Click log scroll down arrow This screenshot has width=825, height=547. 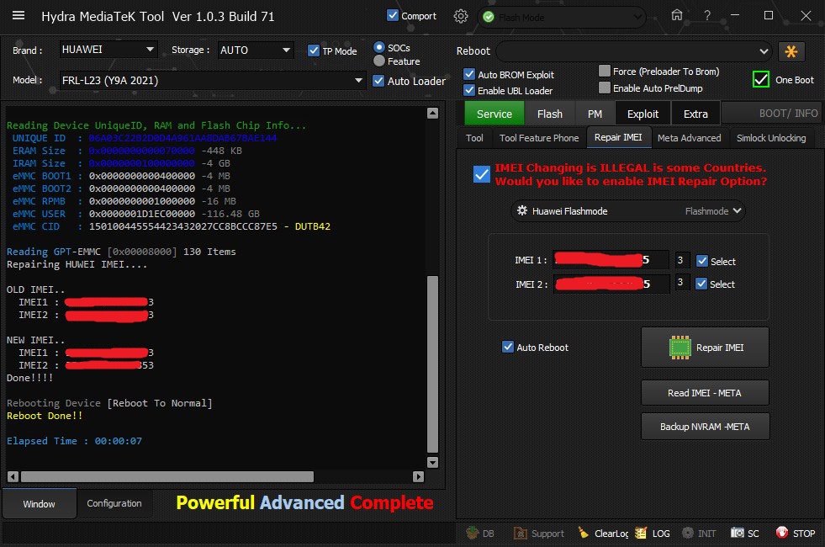(432, 462)
